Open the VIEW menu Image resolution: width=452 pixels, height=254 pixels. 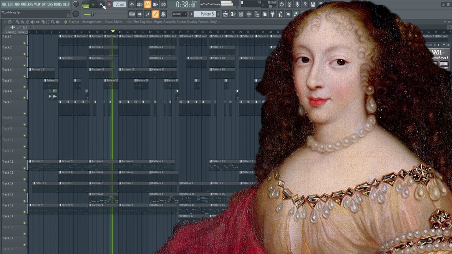37,4
